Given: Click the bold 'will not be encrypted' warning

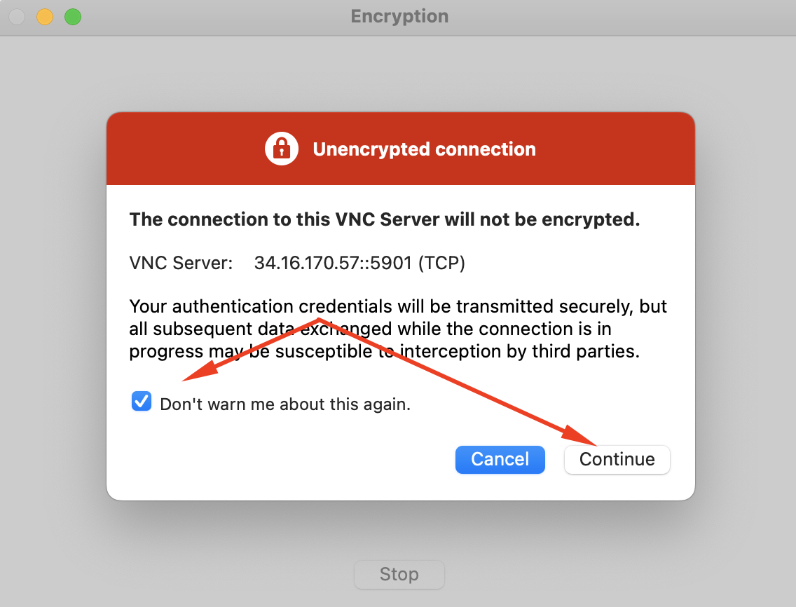Looking at the screenshot, I should [x=542, y=219].
